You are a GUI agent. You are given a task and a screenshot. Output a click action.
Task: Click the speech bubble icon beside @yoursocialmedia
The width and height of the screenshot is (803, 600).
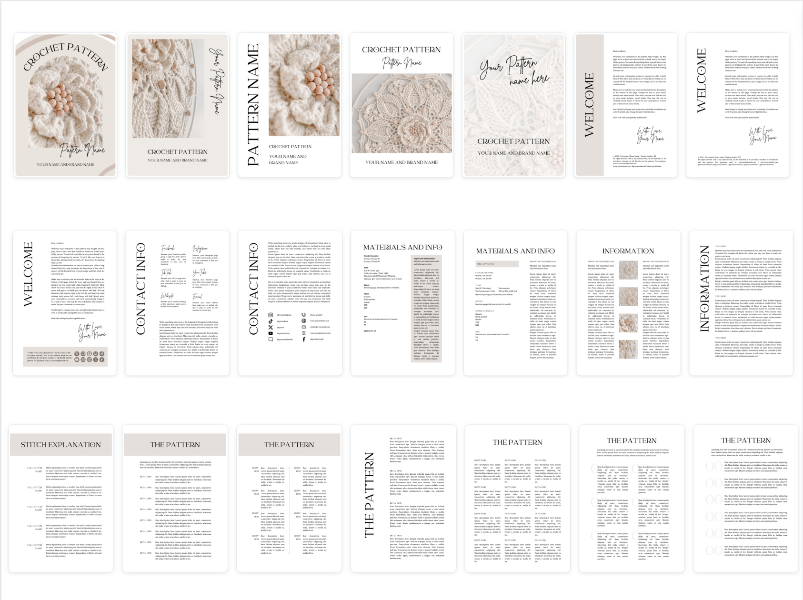point(271,340)
